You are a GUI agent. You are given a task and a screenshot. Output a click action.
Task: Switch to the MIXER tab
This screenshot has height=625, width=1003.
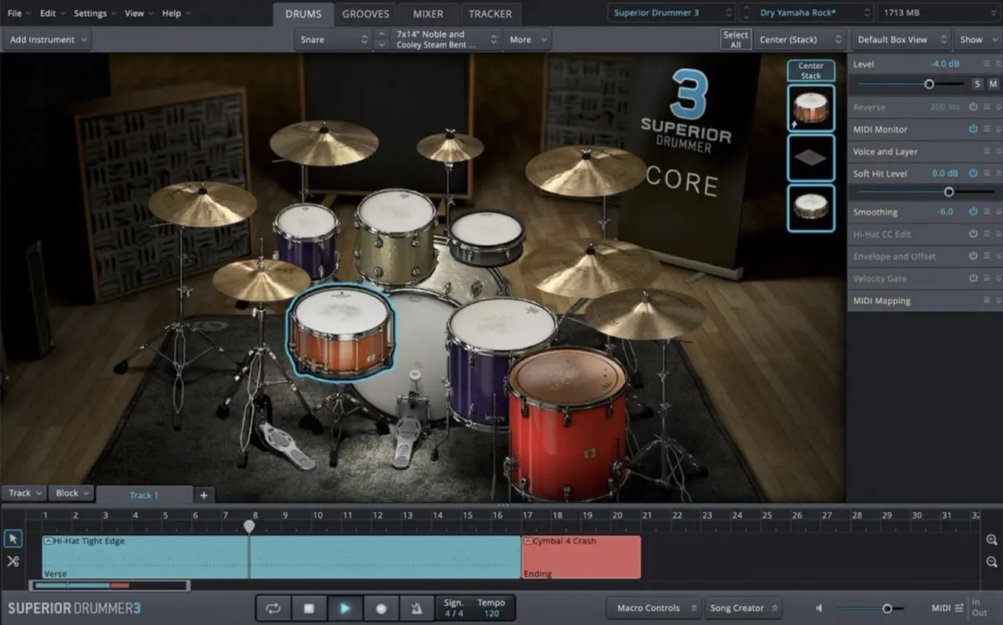[427, 13]
